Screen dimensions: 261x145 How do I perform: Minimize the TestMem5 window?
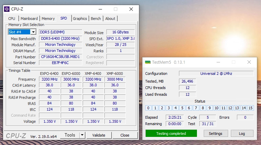tap(218, 62)
